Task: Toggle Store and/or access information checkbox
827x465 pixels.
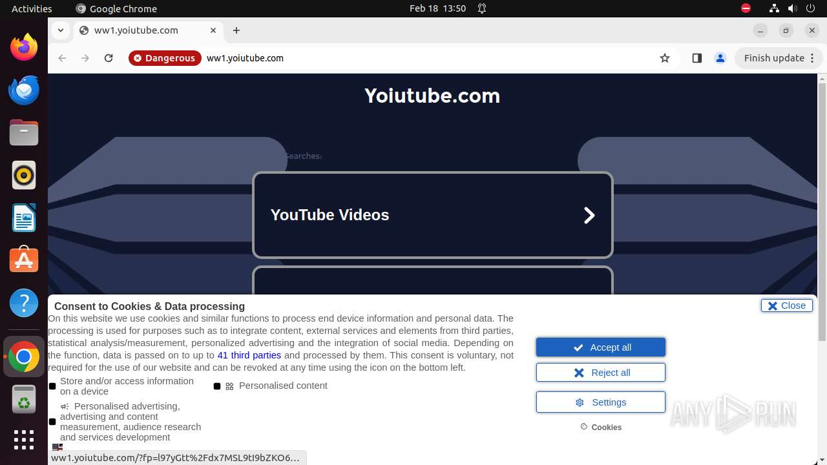Action: (53, 386)
